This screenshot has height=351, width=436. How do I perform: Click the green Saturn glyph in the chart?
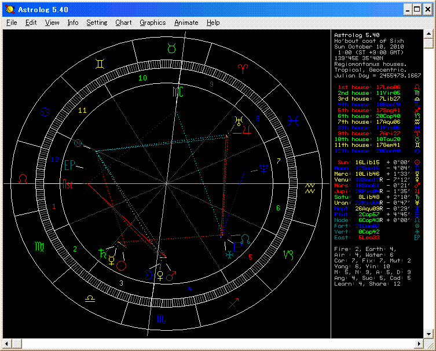(x=103, y=252)
